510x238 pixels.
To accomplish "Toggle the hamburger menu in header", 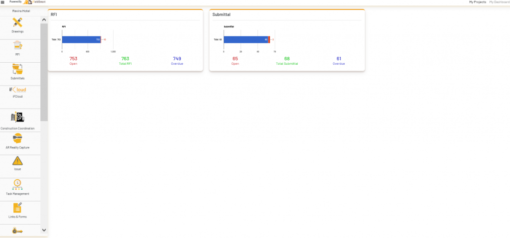I will (x=2, y=2).
